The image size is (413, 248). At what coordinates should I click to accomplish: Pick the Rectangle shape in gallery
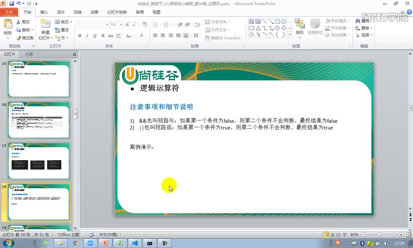coord(277,22)
